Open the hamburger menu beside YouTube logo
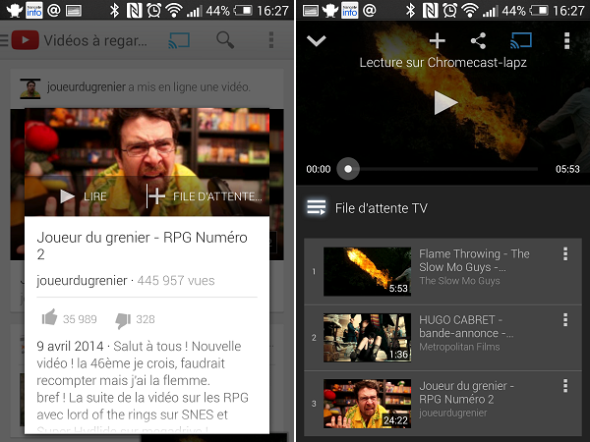590x442 pixels. coord(4,40)
